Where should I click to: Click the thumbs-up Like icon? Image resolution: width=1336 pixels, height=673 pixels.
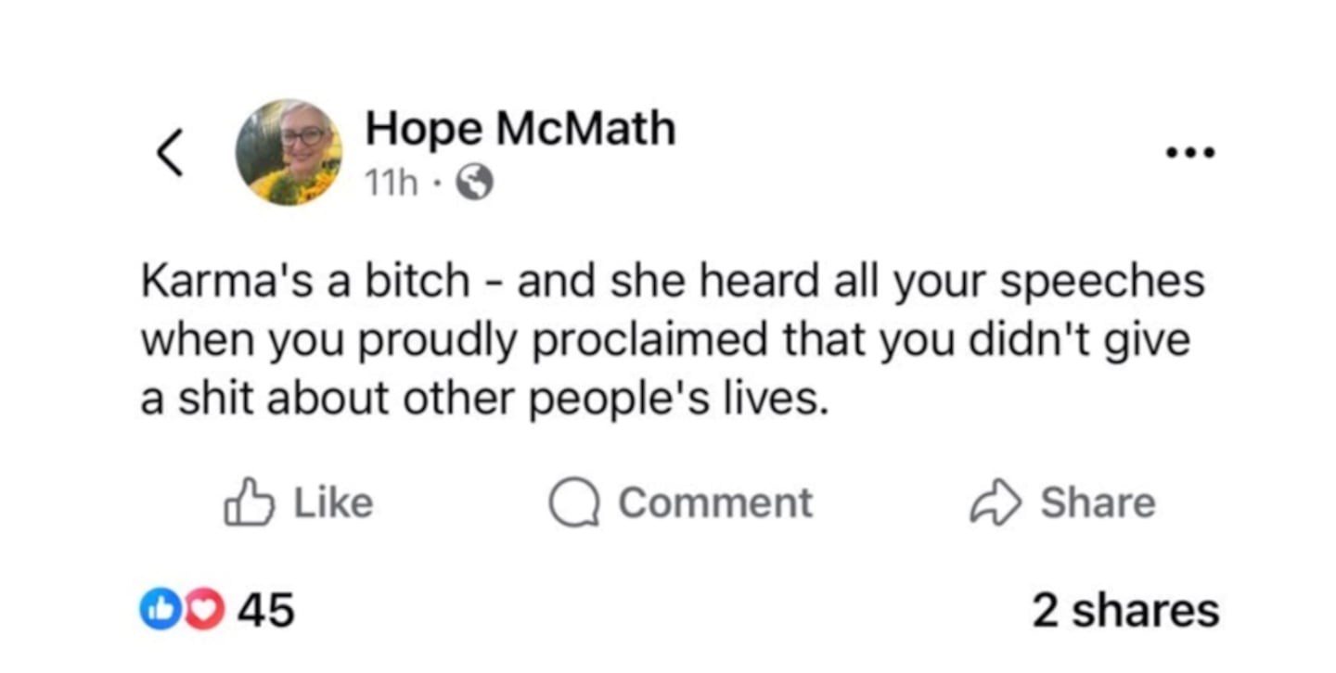pyautogui.click(x=250, y=502)
